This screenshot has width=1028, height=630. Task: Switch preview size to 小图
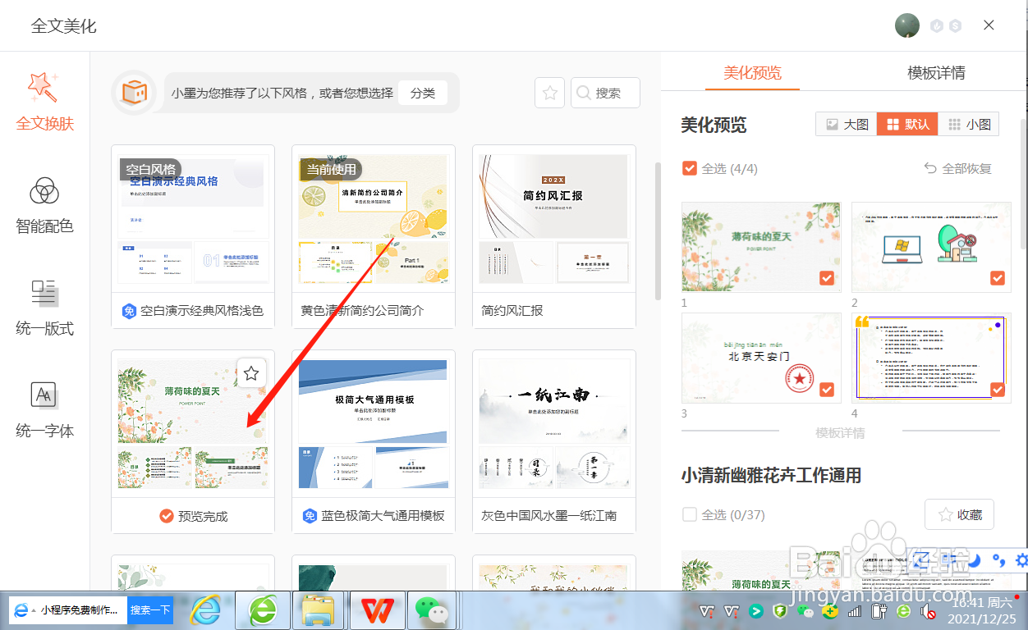coord(969,125)
